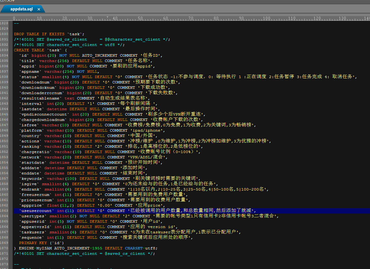This screenshot has width=370, height=269.
Task: Close the appdata.sql tab
Action: click(39, 9)
